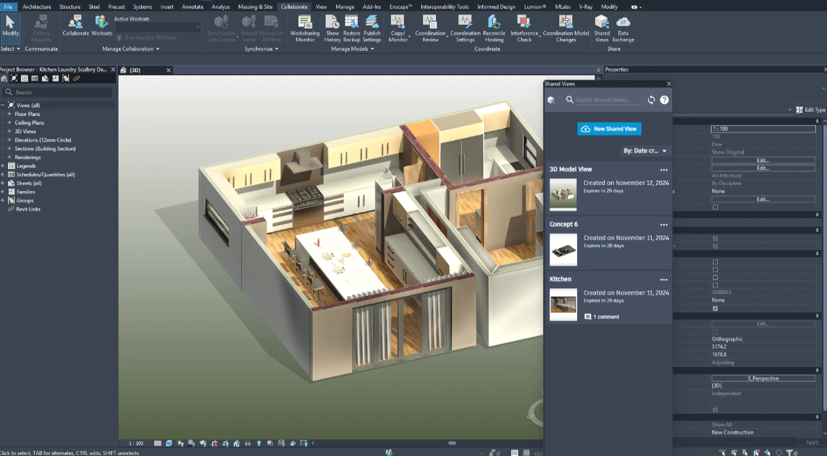This screenshot has height=456, width=827.
Task: Open Manage Collaboration panel dropdown
Action: click(x=131, y=49)
